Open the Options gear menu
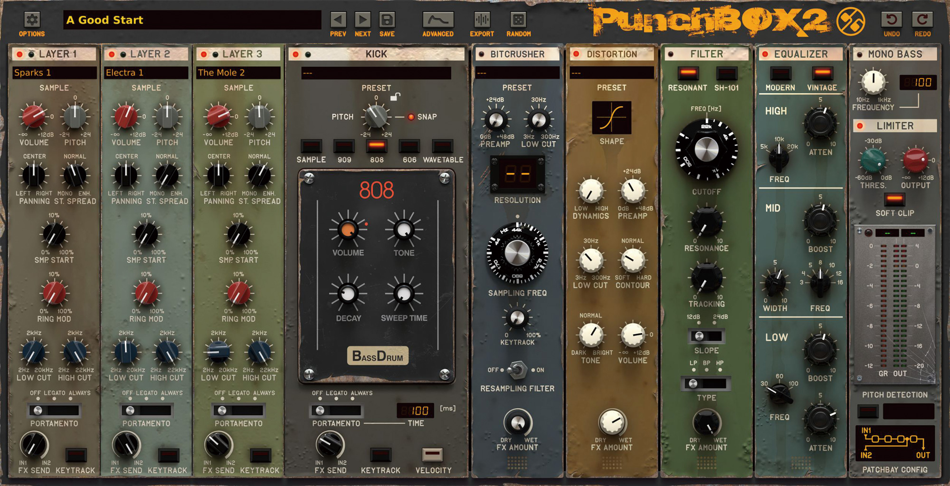This screenshot has height=486, width=950. 32,20
